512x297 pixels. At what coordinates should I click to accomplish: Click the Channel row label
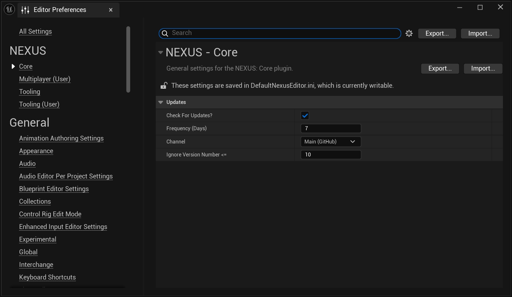176,142
